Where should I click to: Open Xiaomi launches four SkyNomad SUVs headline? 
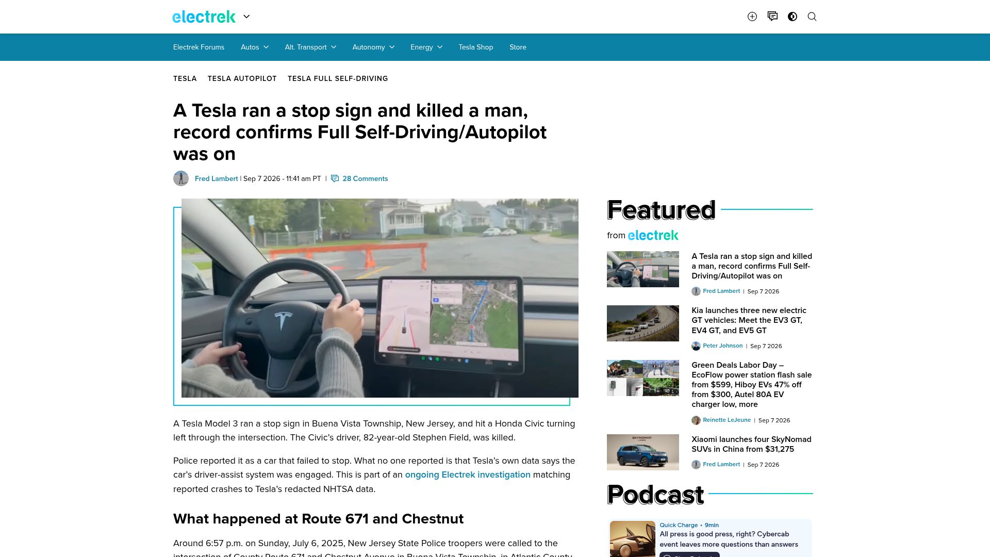click(751, 444)
